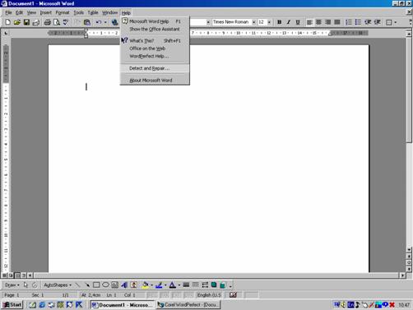
Task: Switch to Corel WordPerfect taskbar button
Action: click(188, 305)
